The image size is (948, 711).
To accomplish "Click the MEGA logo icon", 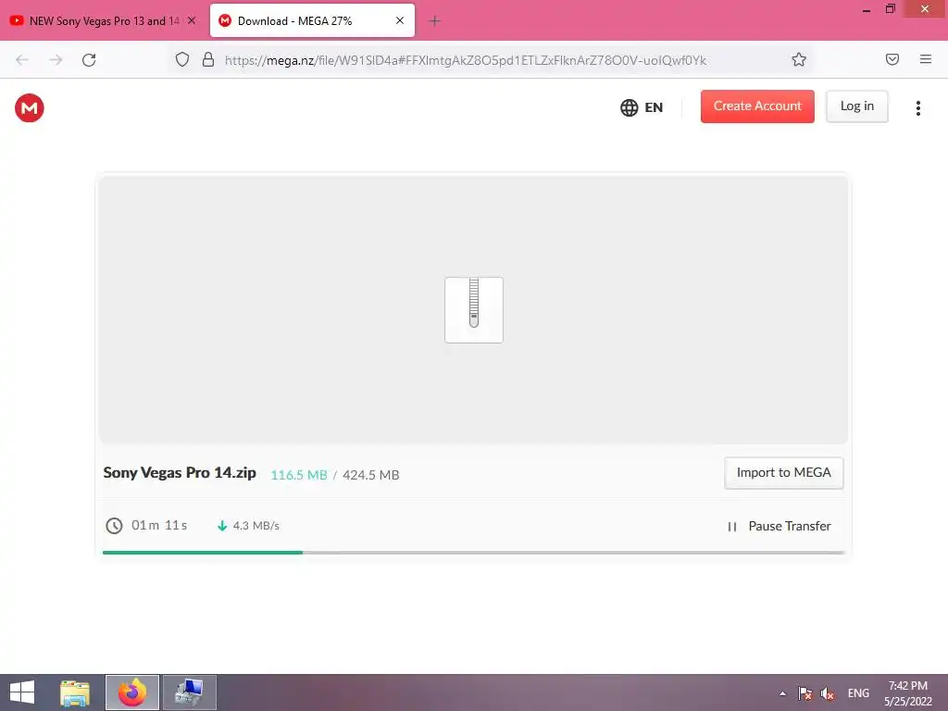I will point(29,108).
